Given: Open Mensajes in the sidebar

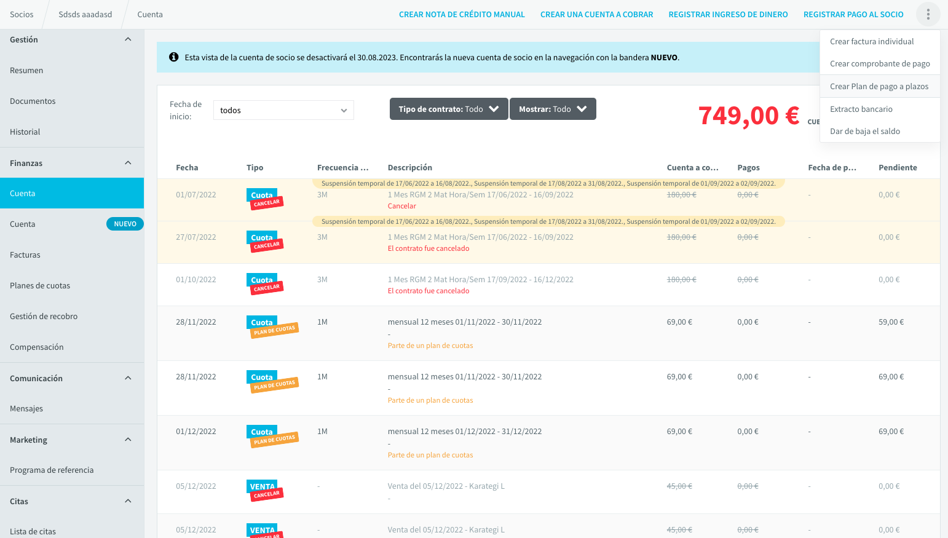Looking at the screenshot, I should pos(72,408).
